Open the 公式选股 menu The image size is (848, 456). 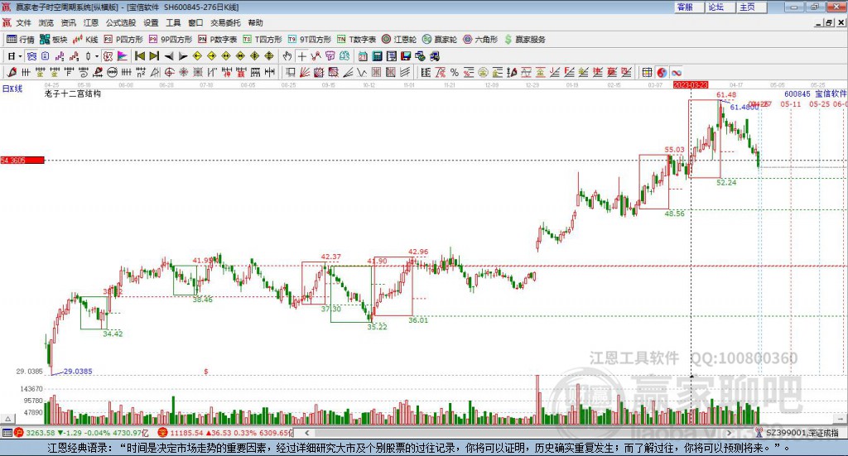121,22
